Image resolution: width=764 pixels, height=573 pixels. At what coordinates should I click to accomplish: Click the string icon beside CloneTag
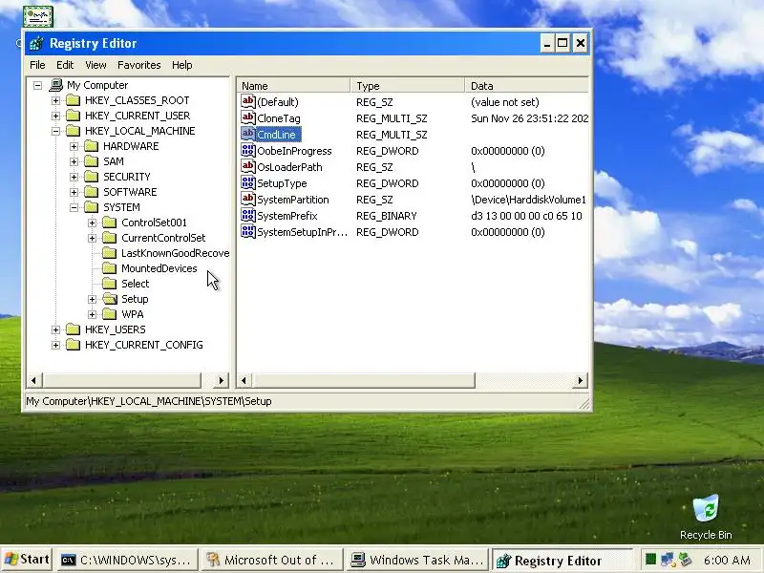[248, 117]
